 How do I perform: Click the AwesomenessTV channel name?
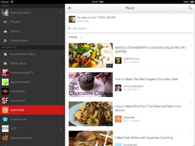pos(22,73)
